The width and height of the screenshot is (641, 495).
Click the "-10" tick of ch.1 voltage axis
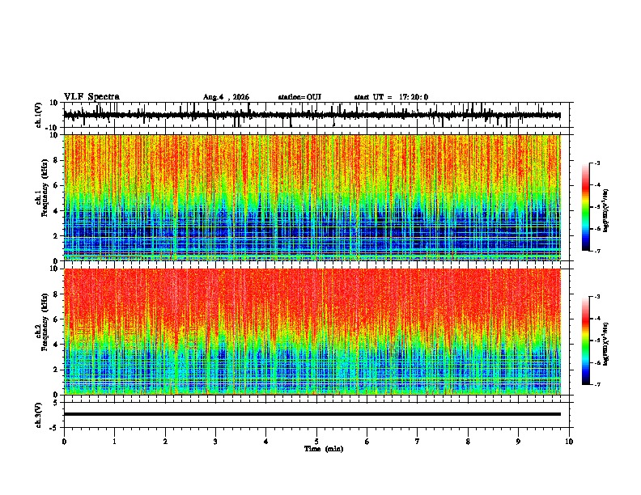[52, 128]
